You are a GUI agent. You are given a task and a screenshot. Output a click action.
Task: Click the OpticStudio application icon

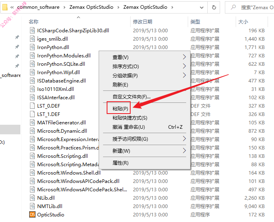click(32, 214)
